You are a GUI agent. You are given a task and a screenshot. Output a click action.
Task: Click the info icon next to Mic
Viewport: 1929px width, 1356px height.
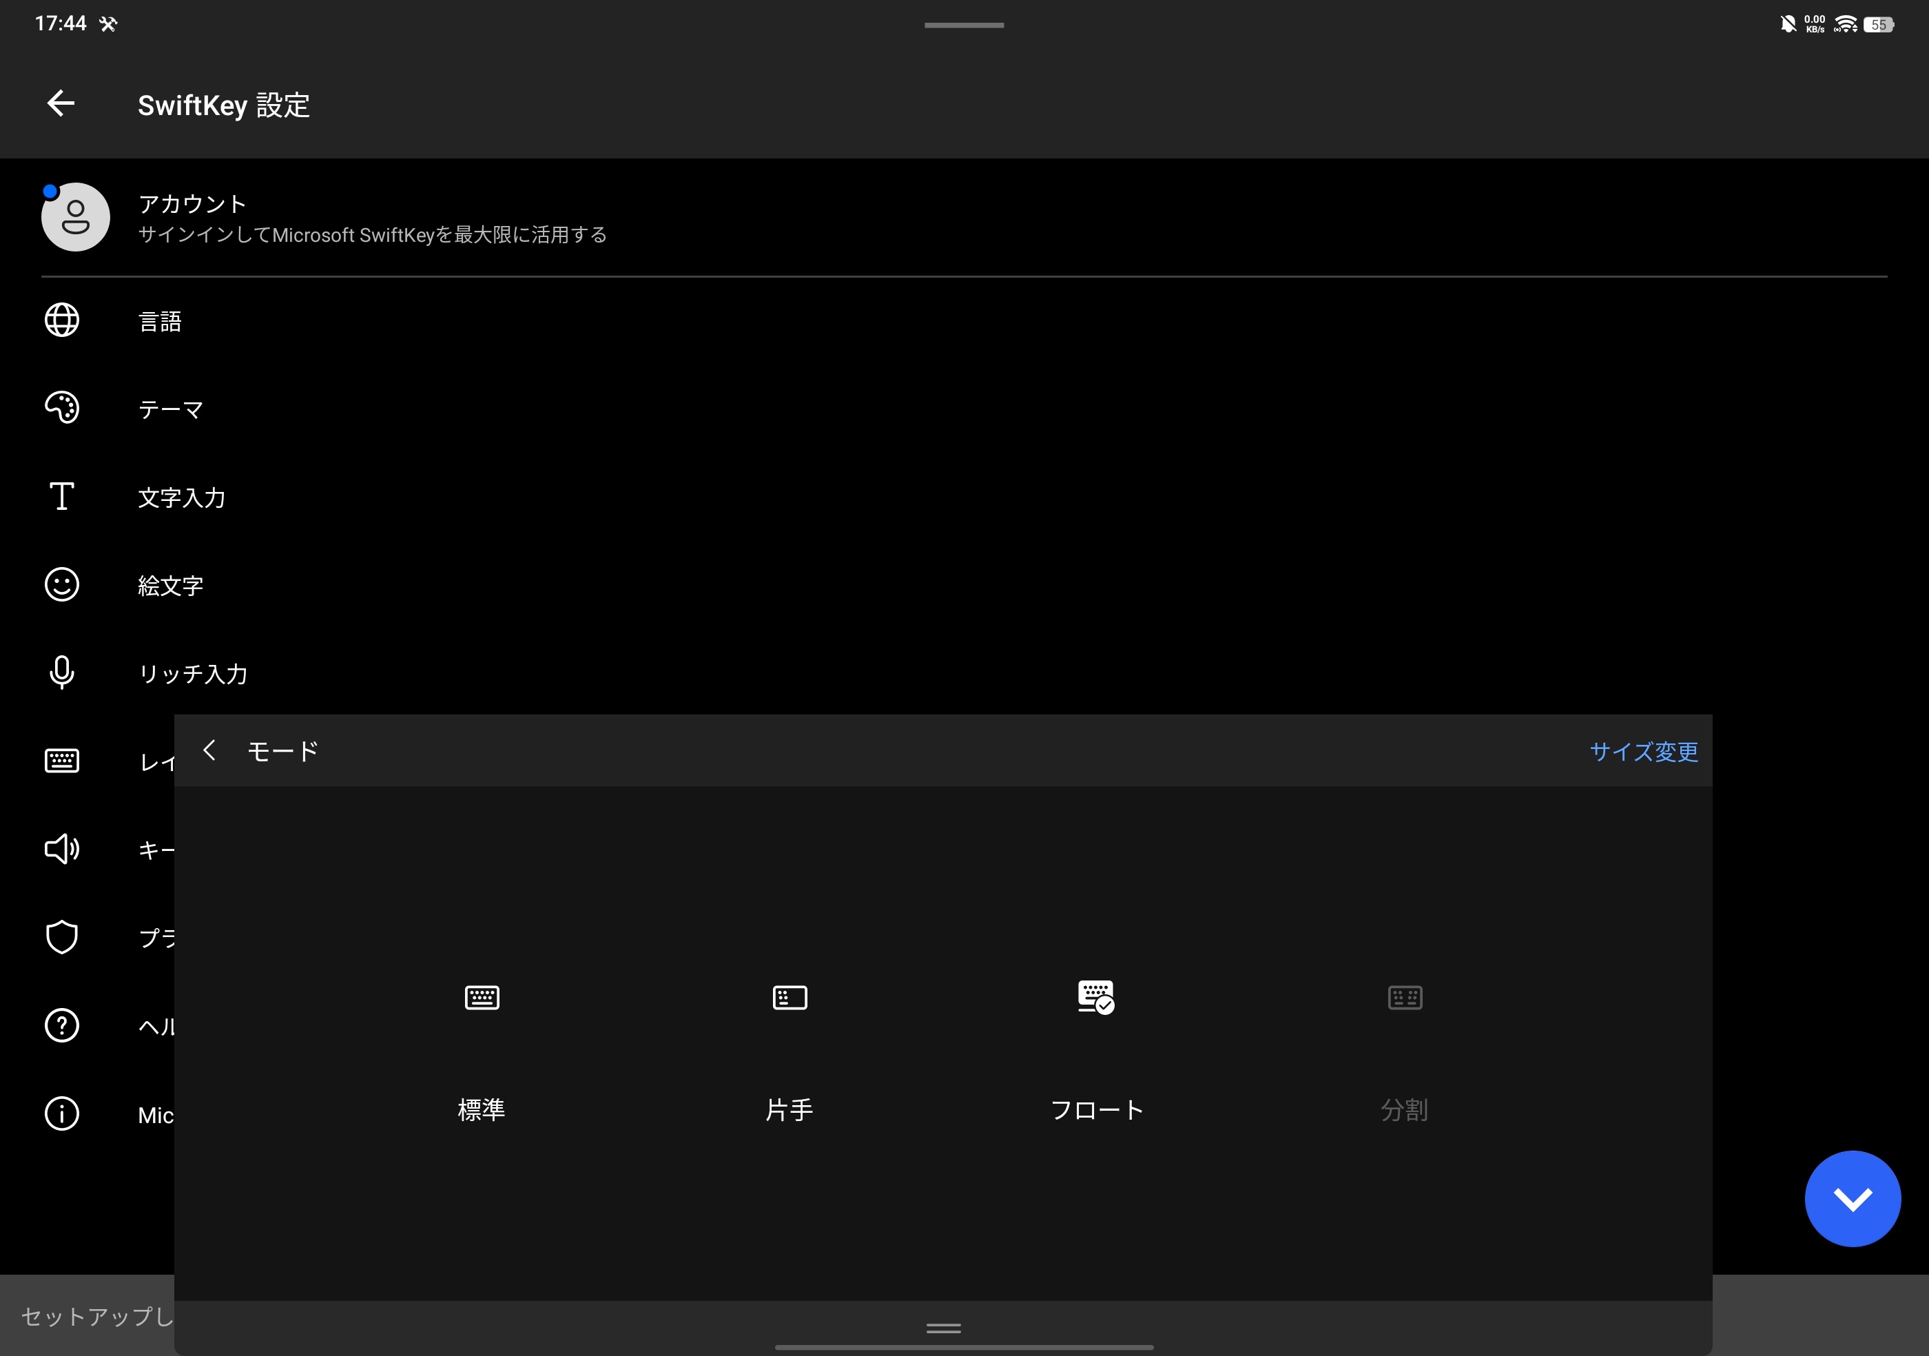61,1114
